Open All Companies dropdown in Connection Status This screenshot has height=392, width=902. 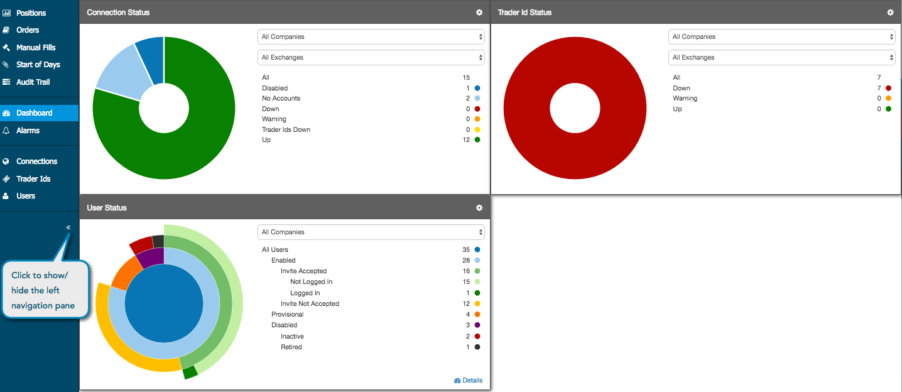[x=371, y=36]
